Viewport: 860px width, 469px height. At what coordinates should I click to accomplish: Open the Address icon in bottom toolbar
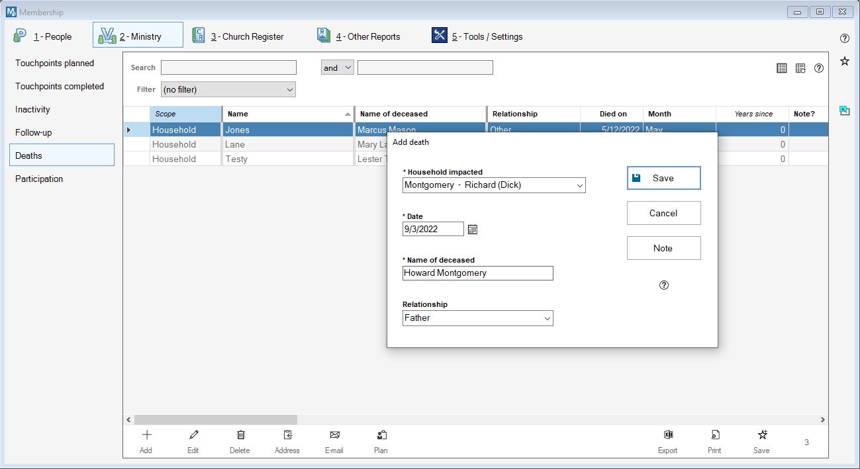287,435
